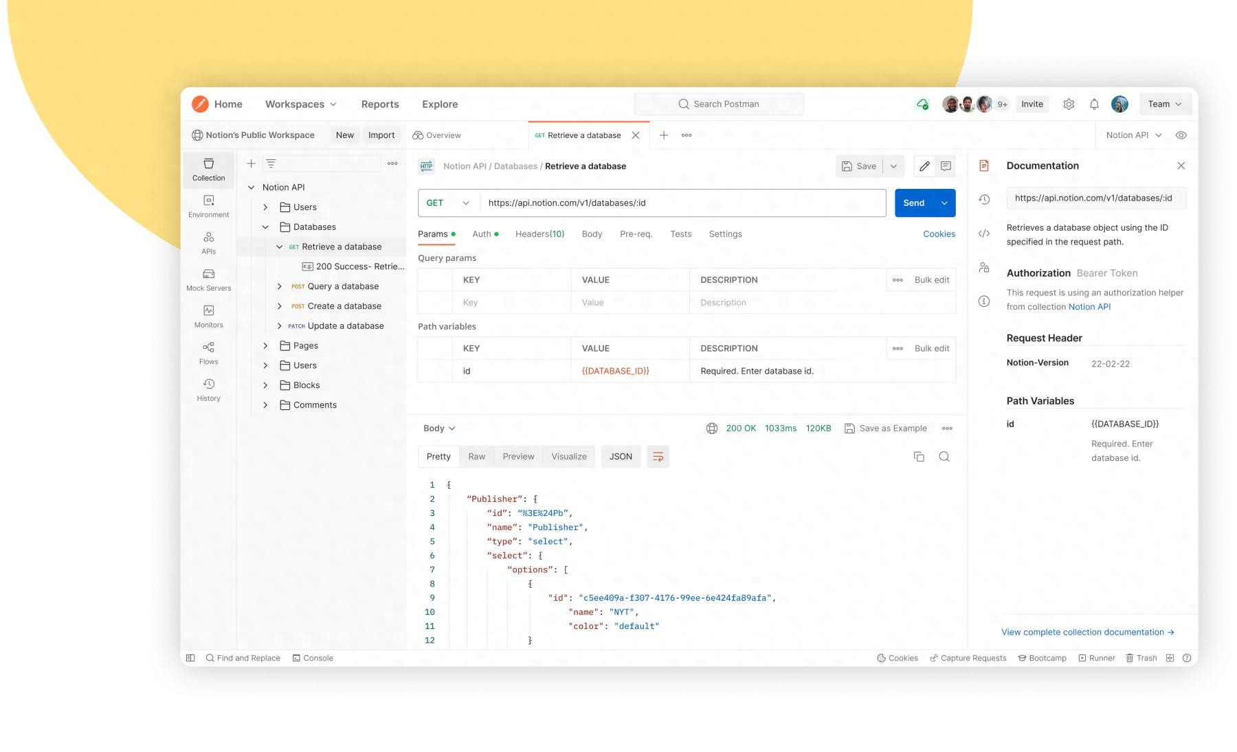Open View complete collection documentation link
1237x752 pixels.
pos(1087,633)
